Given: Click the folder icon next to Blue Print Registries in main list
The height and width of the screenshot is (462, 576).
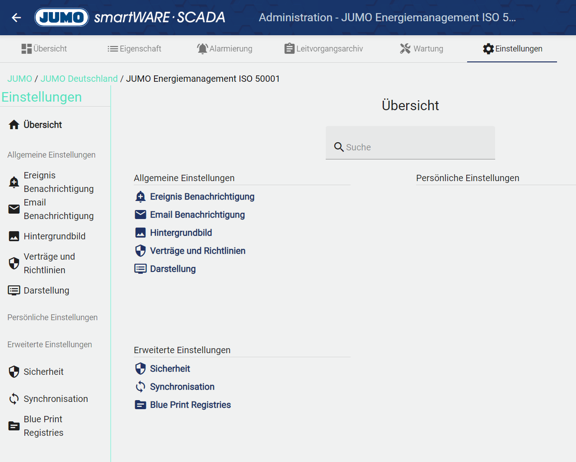Looking at the screenshot, I should click(x=140, y=405).
